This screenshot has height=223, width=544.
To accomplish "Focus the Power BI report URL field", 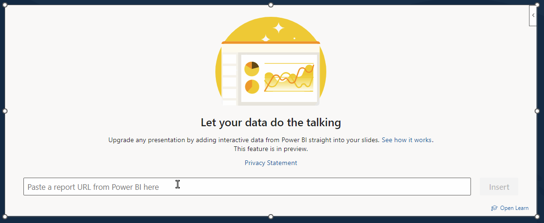I will point(247,187).
